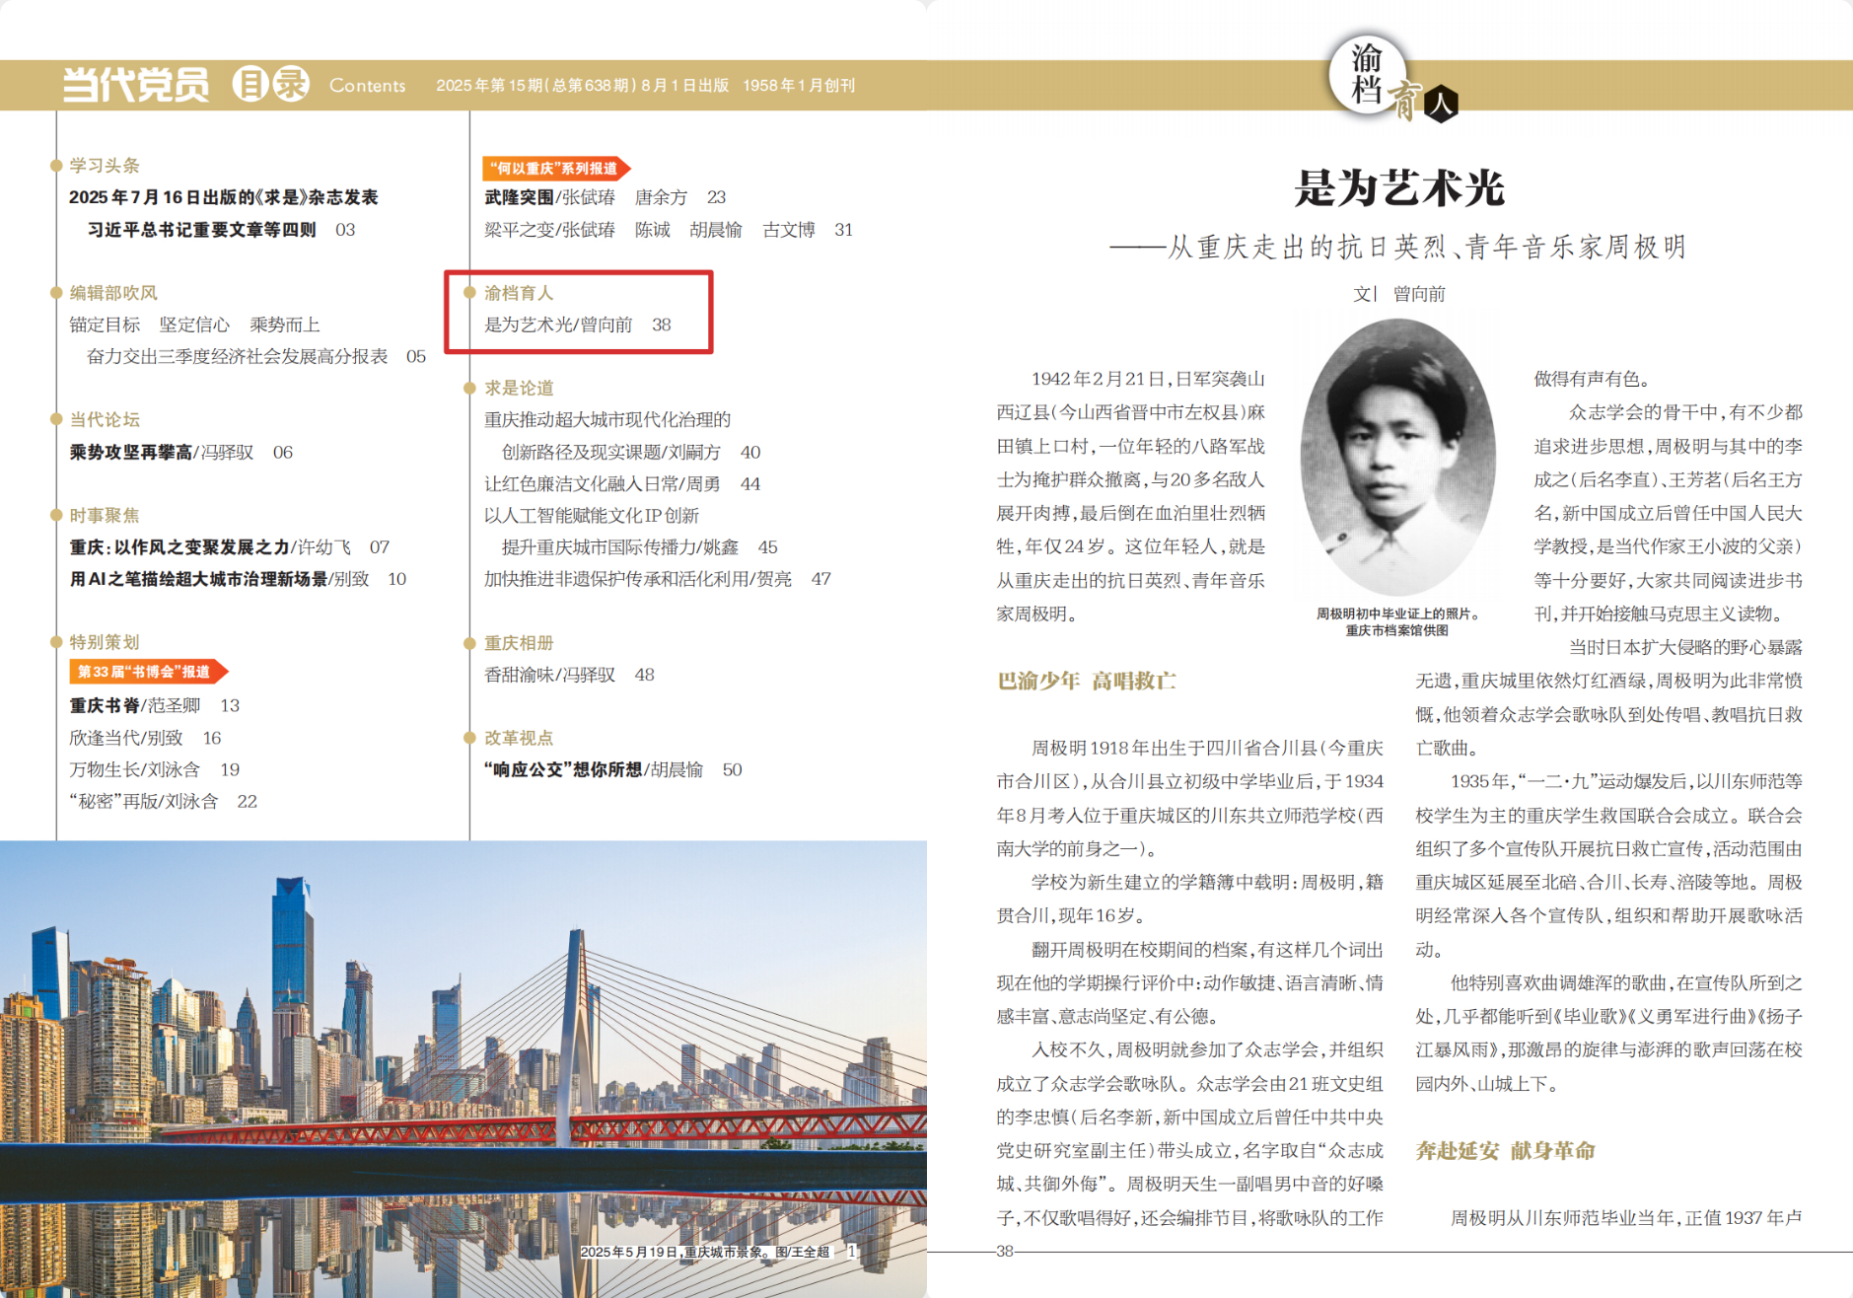The height and width of the screenshot is (1298, 1853).
Task: Click the bullet dot beside 重庆相册
Action: (x=470, y=643)
